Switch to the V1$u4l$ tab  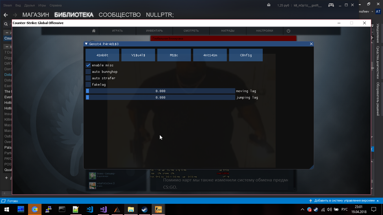click(x=138, y=55)
